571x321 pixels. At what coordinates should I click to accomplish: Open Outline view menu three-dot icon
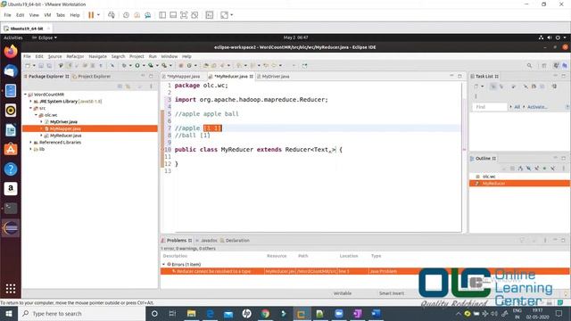click(563, 169)
